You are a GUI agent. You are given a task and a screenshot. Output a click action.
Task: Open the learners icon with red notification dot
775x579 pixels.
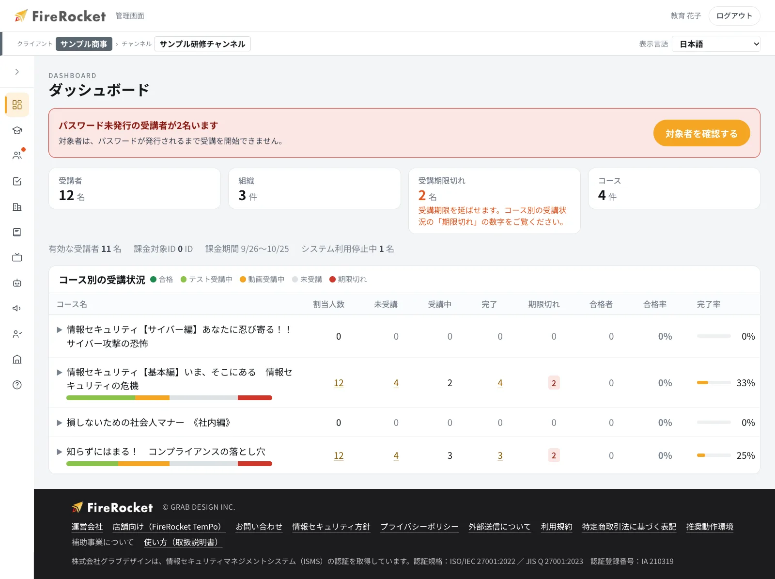click(17, 156)
